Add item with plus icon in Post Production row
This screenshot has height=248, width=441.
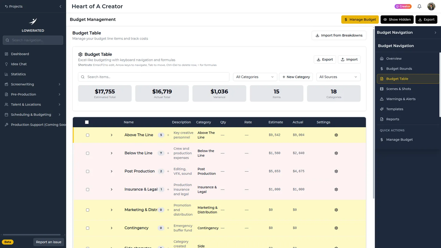pos(168,171)
